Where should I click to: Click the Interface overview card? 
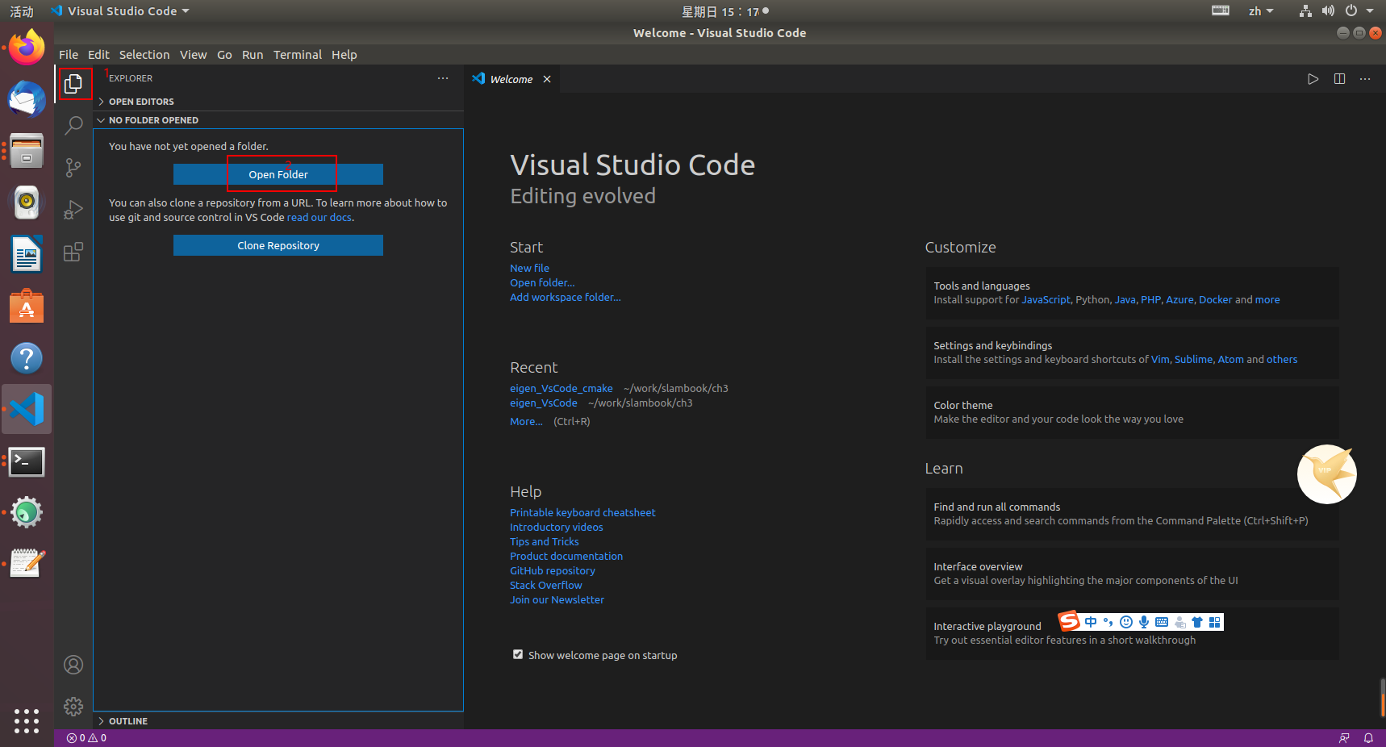(1132, 574)
